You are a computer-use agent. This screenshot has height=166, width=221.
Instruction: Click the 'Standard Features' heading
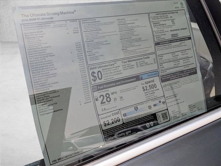(89, 20)
